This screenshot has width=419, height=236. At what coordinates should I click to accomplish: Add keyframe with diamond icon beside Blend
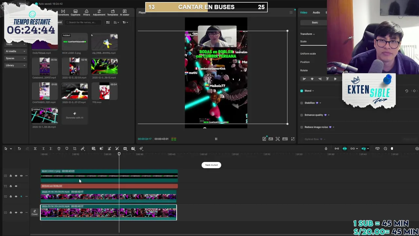[414, 91]
